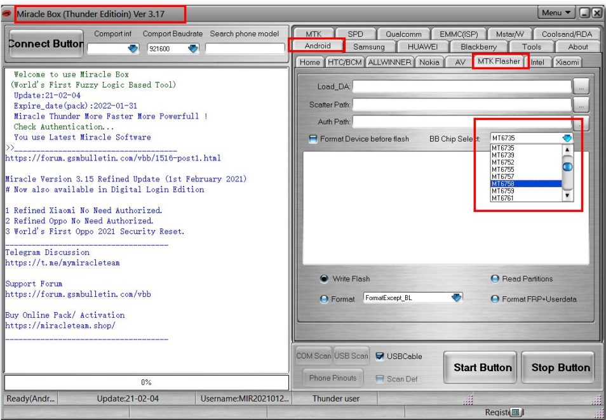Click the COM Scan button
The height and width of the screenshot is (420, 606).
(x=313, y=355)
